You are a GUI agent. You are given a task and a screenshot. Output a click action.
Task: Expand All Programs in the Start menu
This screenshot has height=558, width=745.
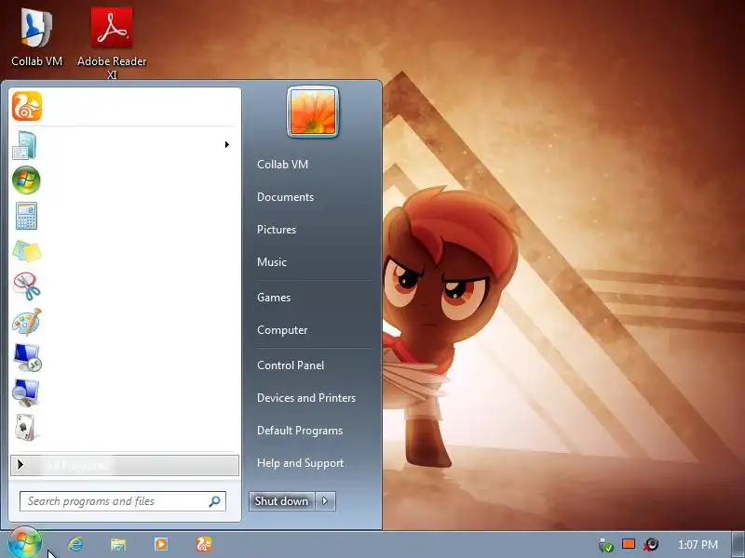(x=125, y=466)
